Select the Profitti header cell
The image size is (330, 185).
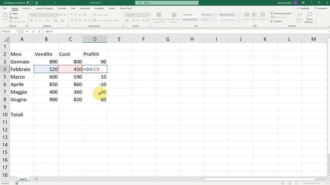point(95,54)
